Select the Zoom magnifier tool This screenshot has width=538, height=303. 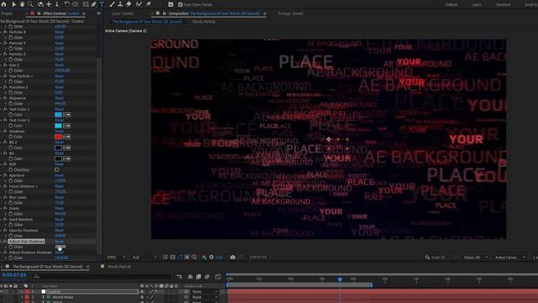(x=30, y=4)
